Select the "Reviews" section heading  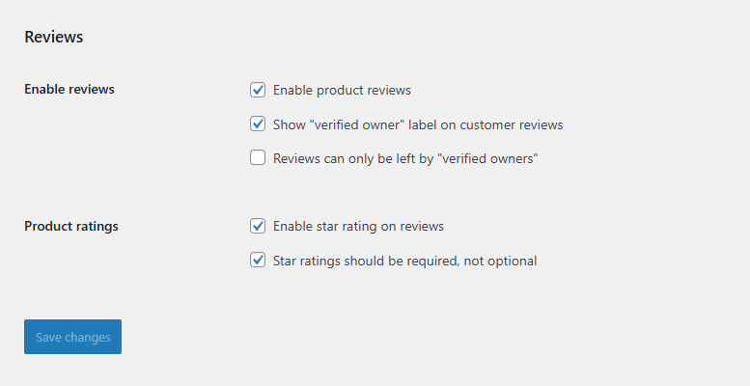[x=54, y=38]
